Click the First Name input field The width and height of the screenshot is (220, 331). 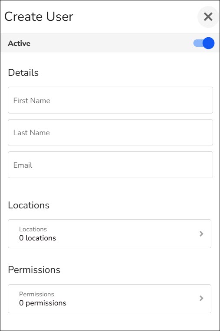pos(110,100)
